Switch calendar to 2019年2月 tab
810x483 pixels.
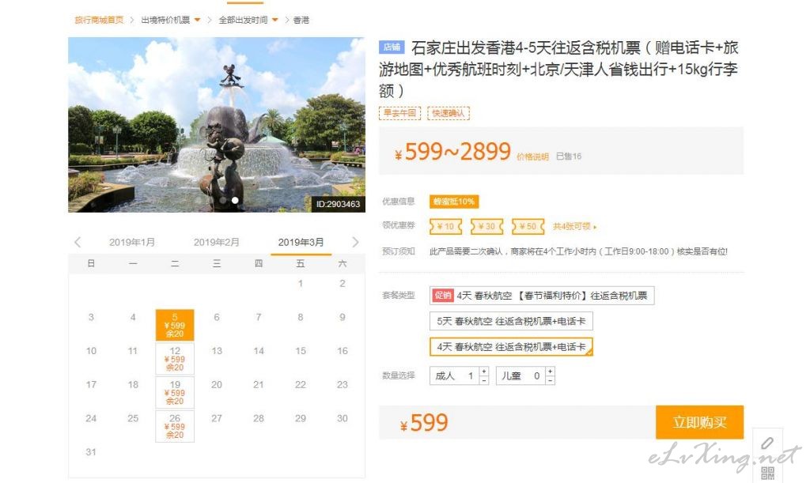[217, 242]
